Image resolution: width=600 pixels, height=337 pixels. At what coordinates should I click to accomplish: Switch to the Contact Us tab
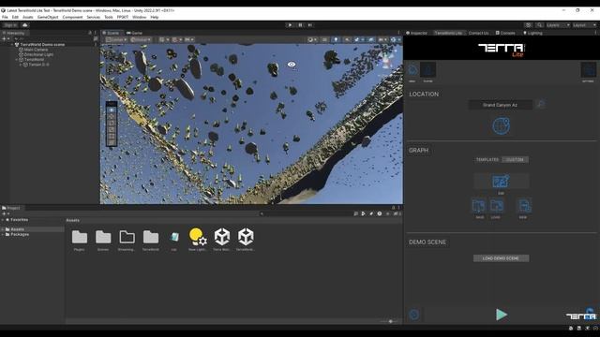478,34
